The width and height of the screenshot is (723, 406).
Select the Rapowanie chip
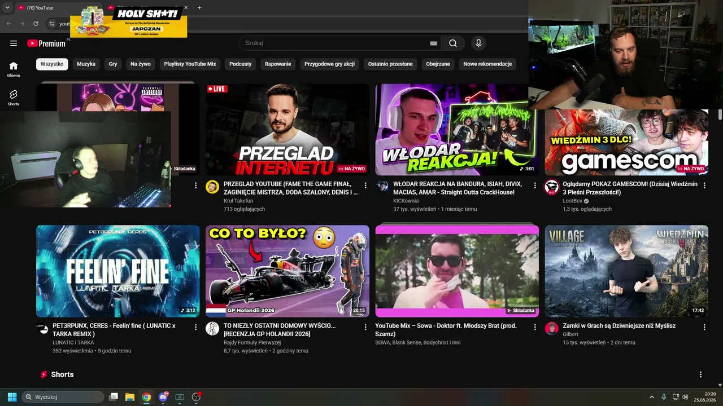coord(278,64)
